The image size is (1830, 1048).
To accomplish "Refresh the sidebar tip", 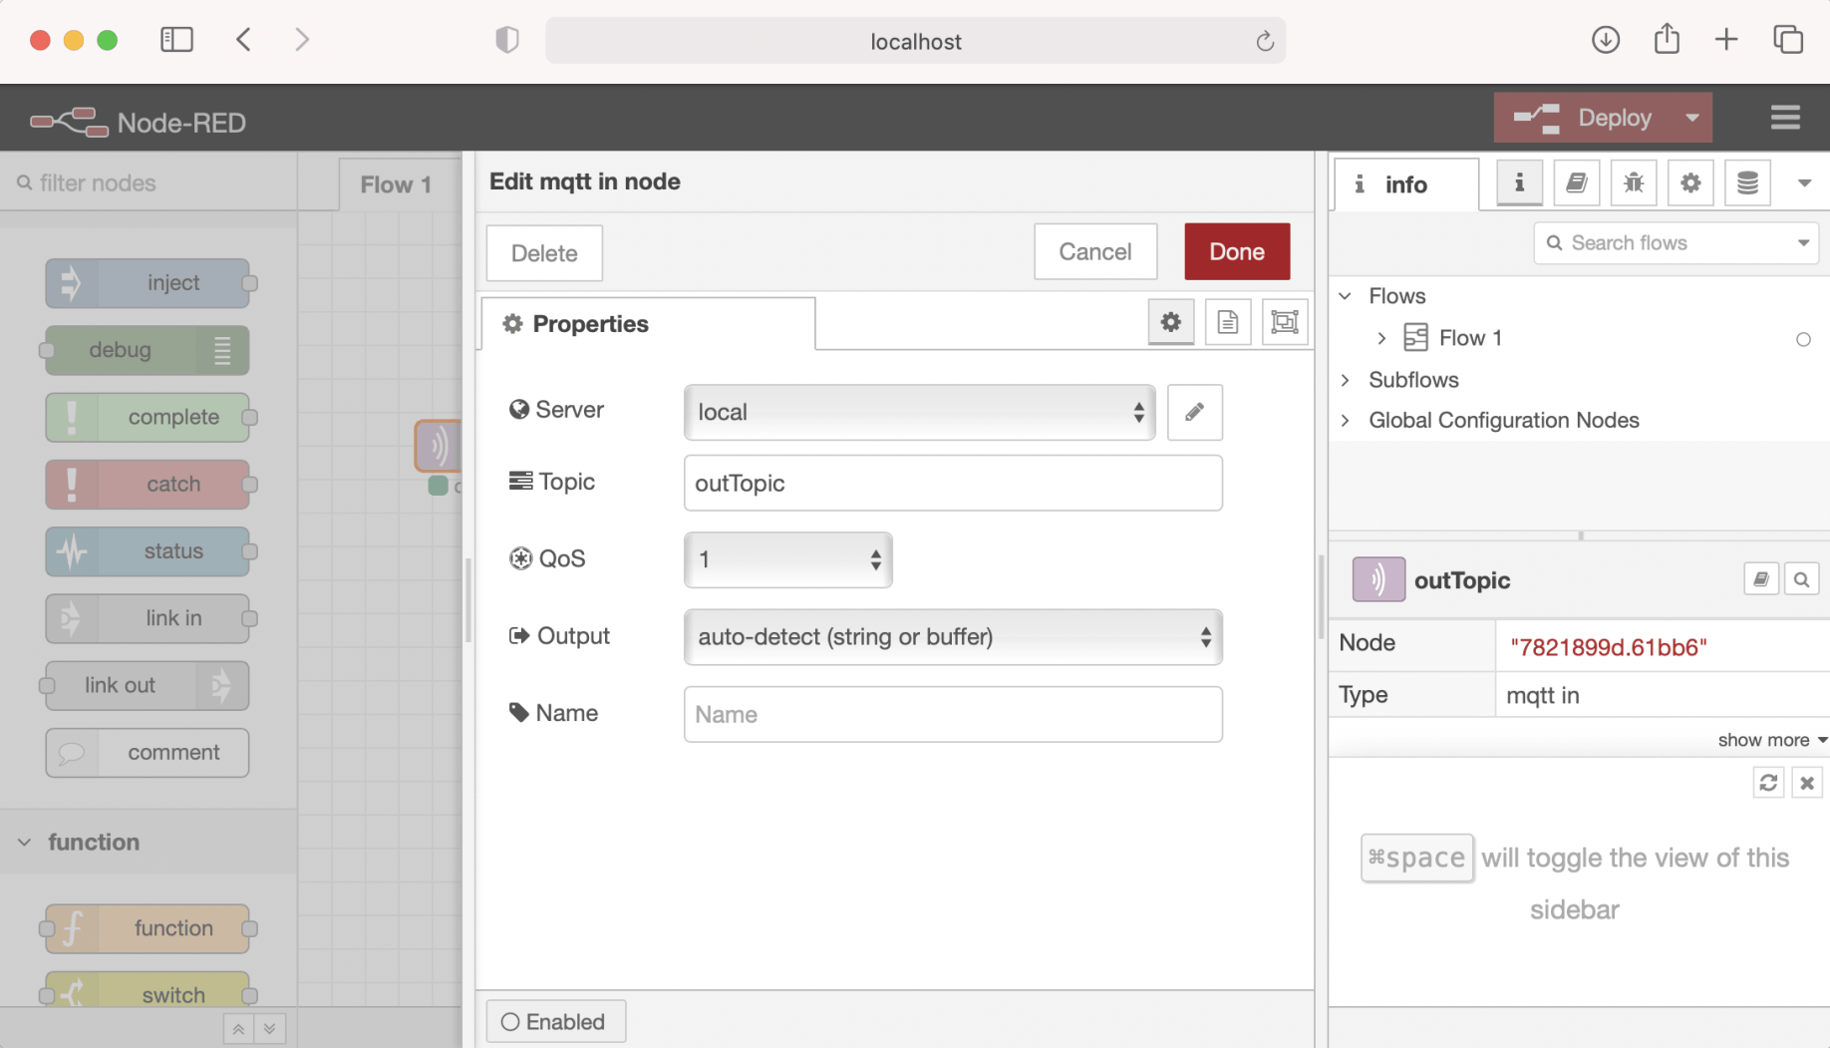I will [1767, 783].
